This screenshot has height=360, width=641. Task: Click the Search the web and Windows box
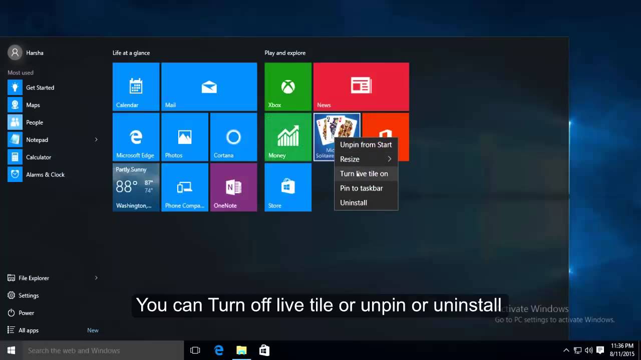pos(103,350)
